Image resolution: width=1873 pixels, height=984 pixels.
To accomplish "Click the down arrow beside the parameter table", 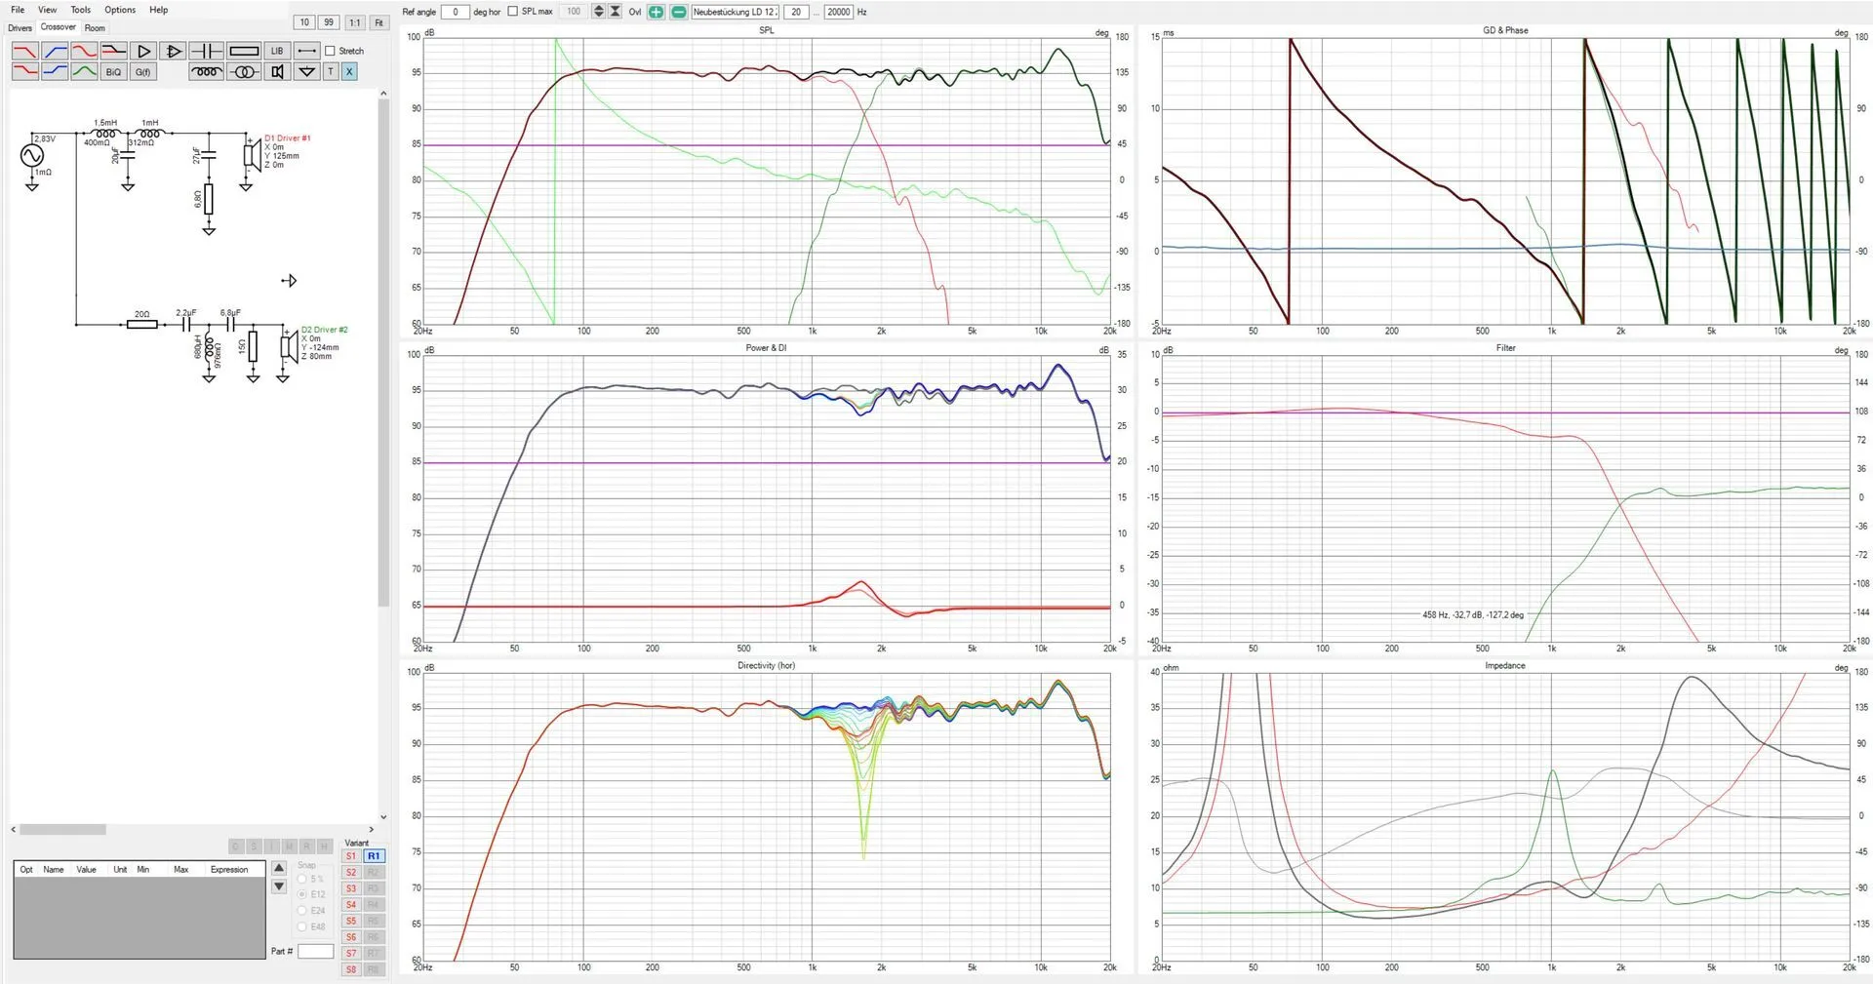I will click(x=279, y=886).
